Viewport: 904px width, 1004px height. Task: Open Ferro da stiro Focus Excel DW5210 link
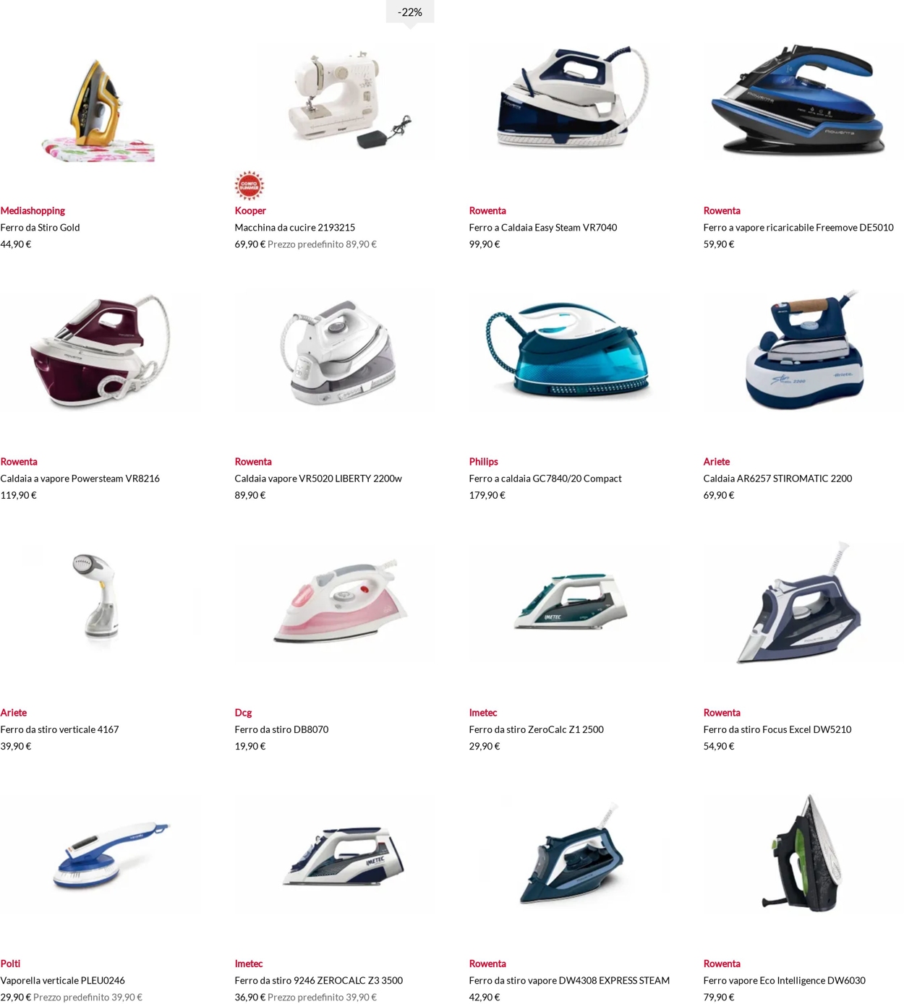click(x=777, y=729)
